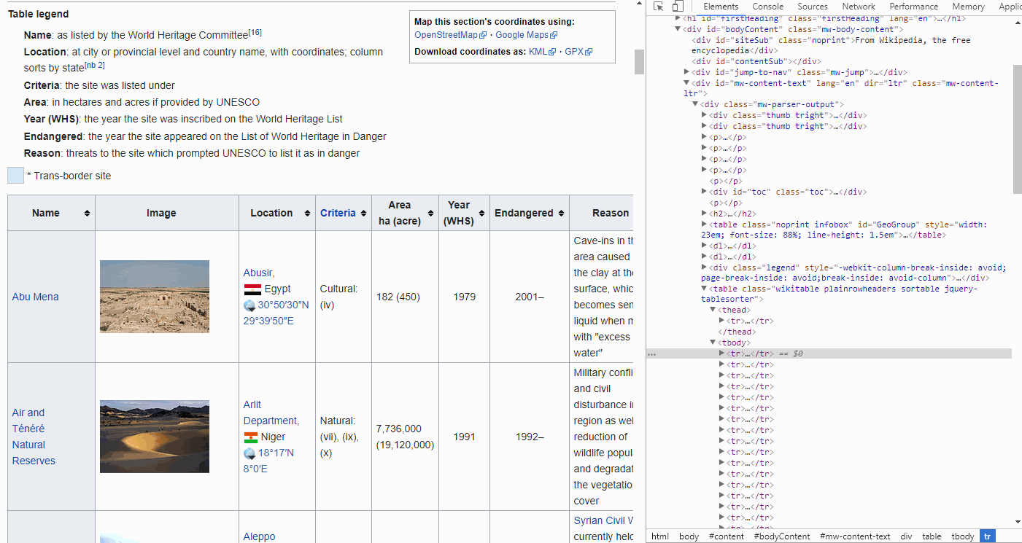Click the three-dot icon beside selected tr row
1022x543 pixels.
pos(651,354)
